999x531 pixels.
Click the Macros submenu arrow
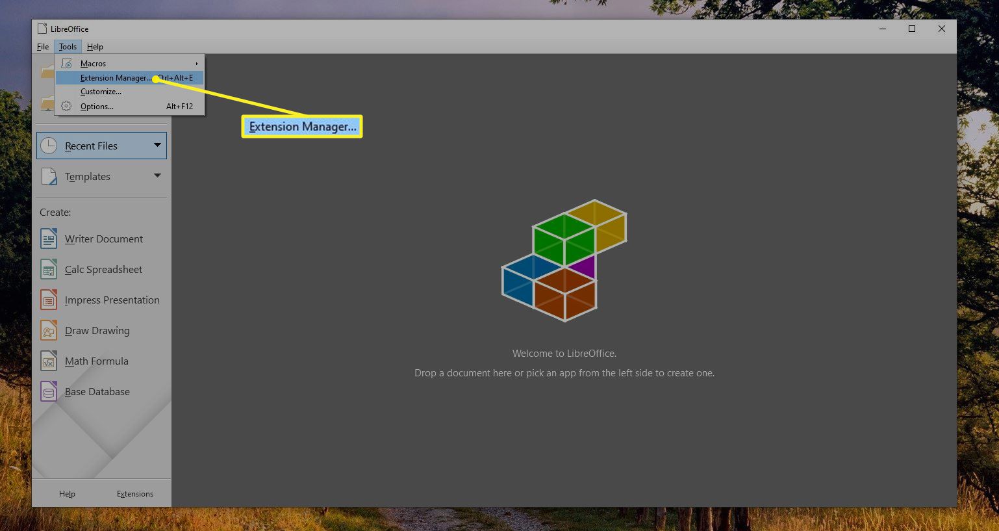197,64
